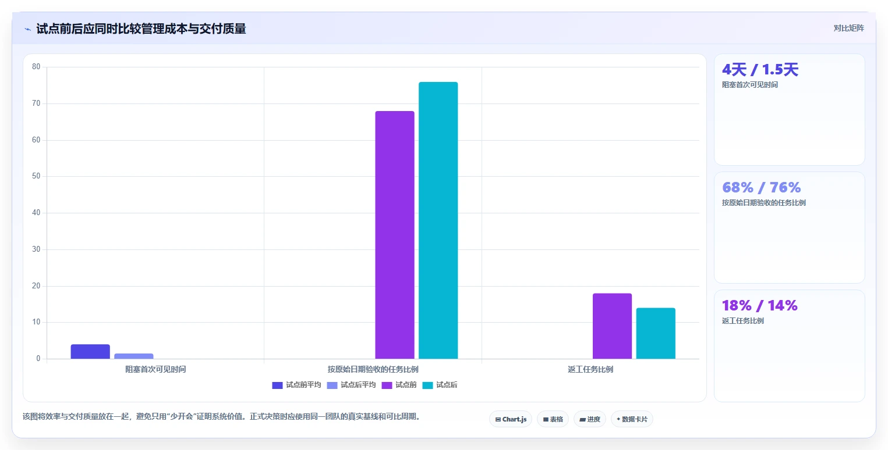Toggle the 试点后平均 legend entry
This screenshot has height=450, width=888.
pyautogui.click(x=351, y=385)
